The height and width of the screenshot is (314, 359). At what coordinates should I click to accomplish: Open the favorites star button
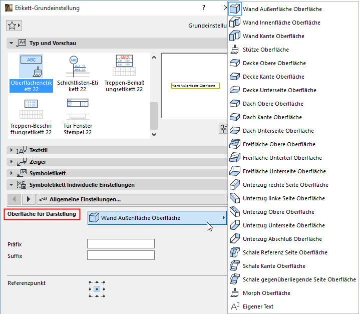click(x=14, y=26)
